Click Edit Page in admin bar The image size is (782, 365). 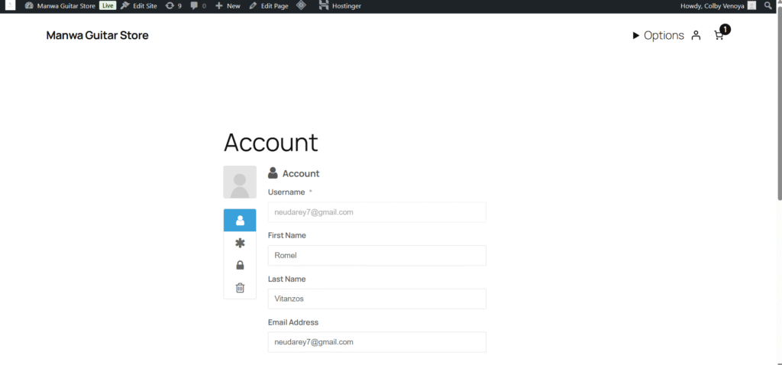(x=269, y=6)
